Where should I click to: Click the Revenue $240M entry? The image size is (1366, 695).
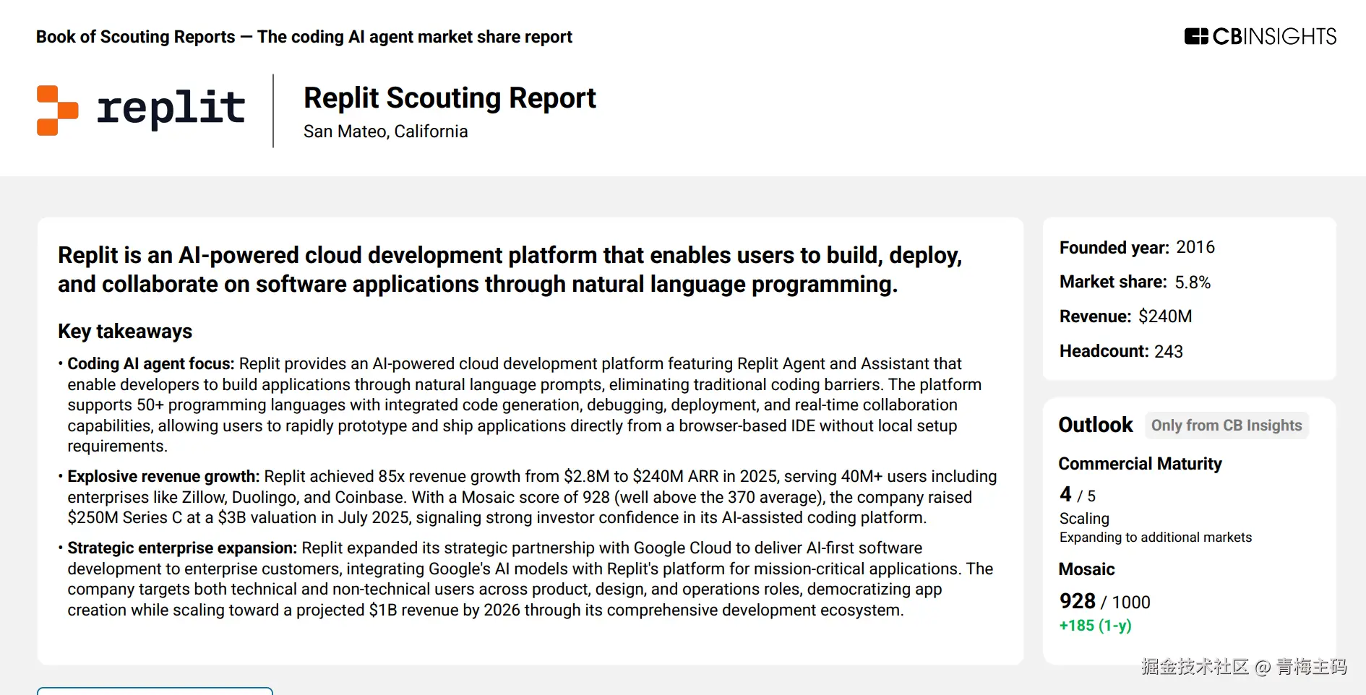pyautogui.click(x=1125, y=316)
